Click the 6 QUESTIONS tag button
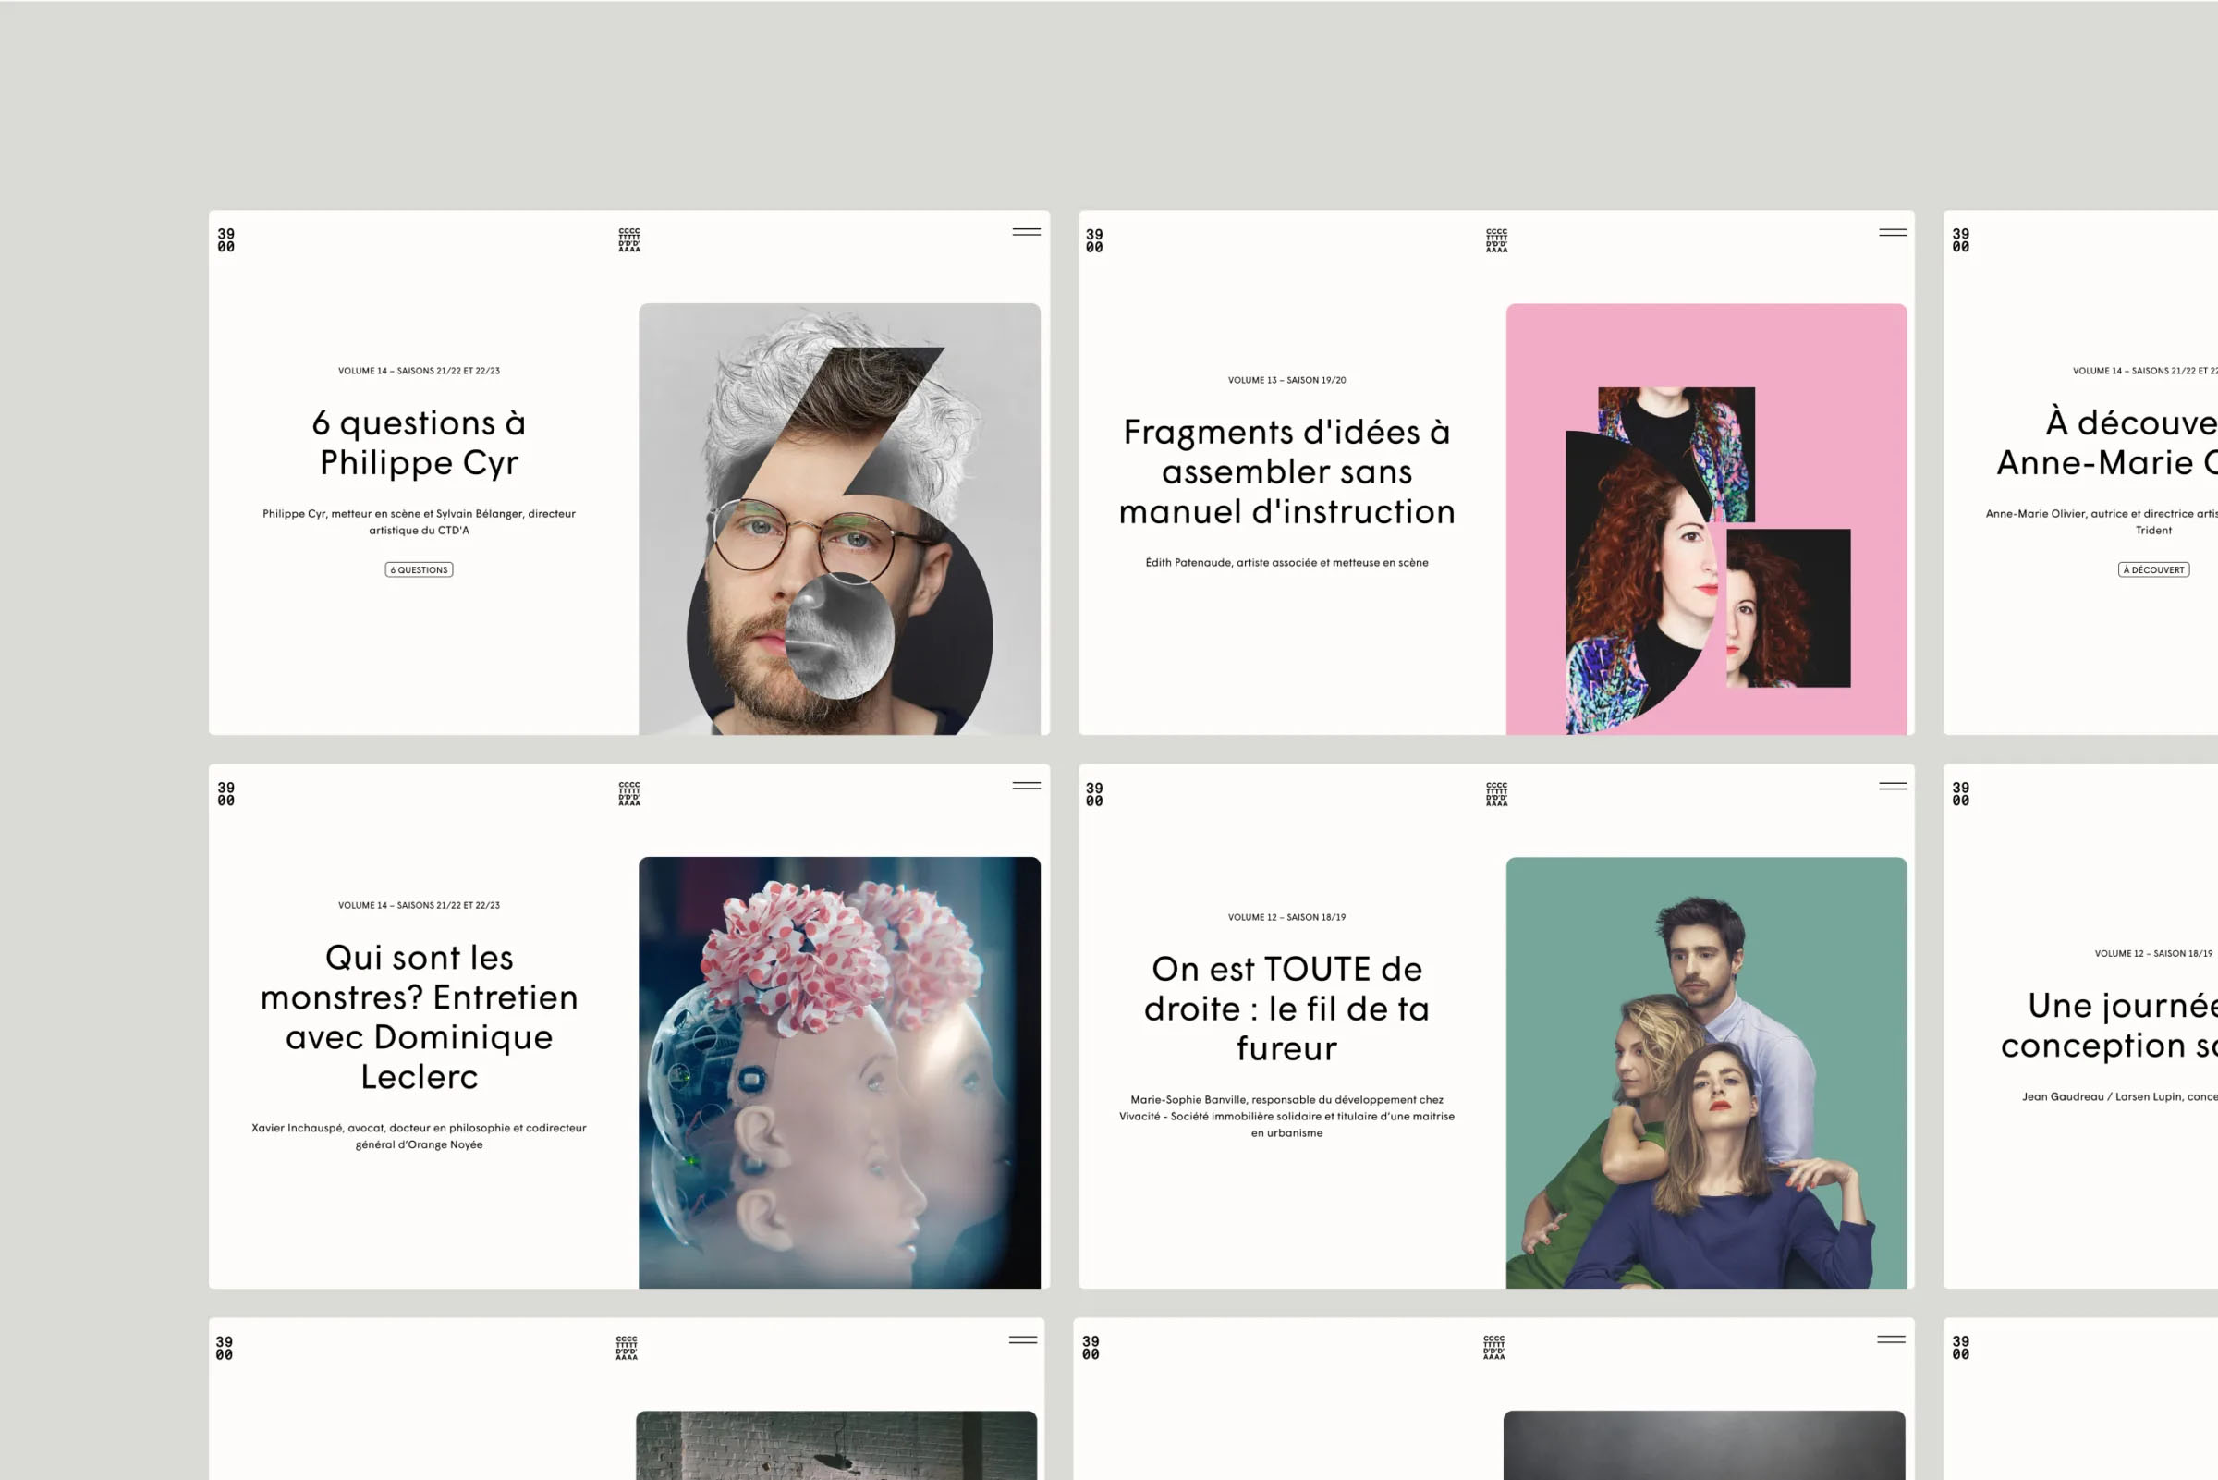Viewport: 2218px width, 1480px height. (x=419, y=570)
